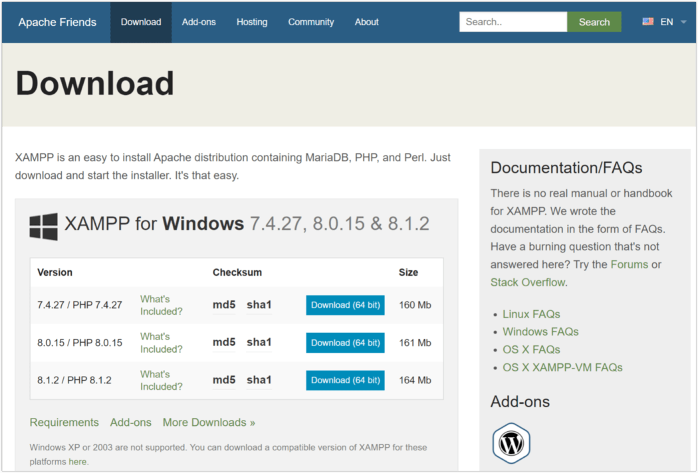Click the XAMPP for Windows heading
The height and width of the screenshot is (473, 698).
247,223
